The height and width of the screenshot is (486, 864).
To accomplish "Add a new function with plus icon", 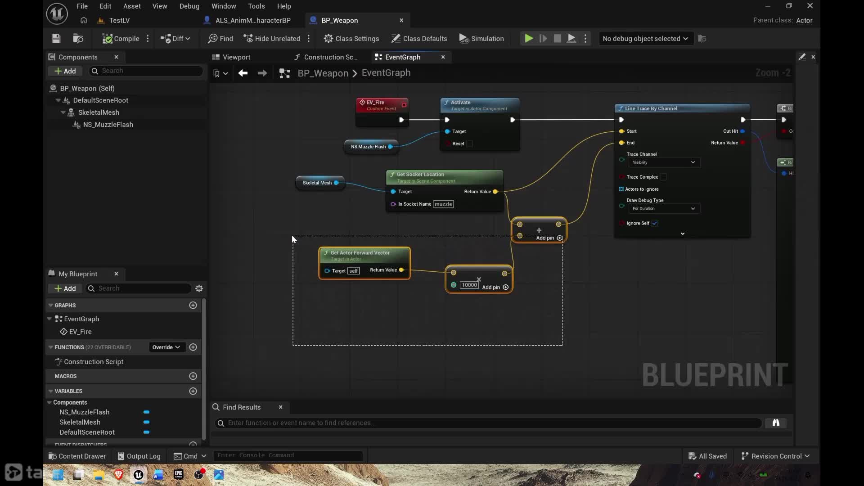I will [x=193, y=347].
